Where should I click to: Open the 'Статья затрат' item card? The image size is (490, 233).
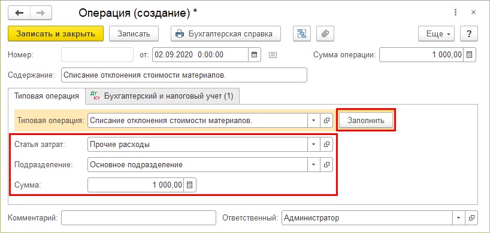(326, 145)
